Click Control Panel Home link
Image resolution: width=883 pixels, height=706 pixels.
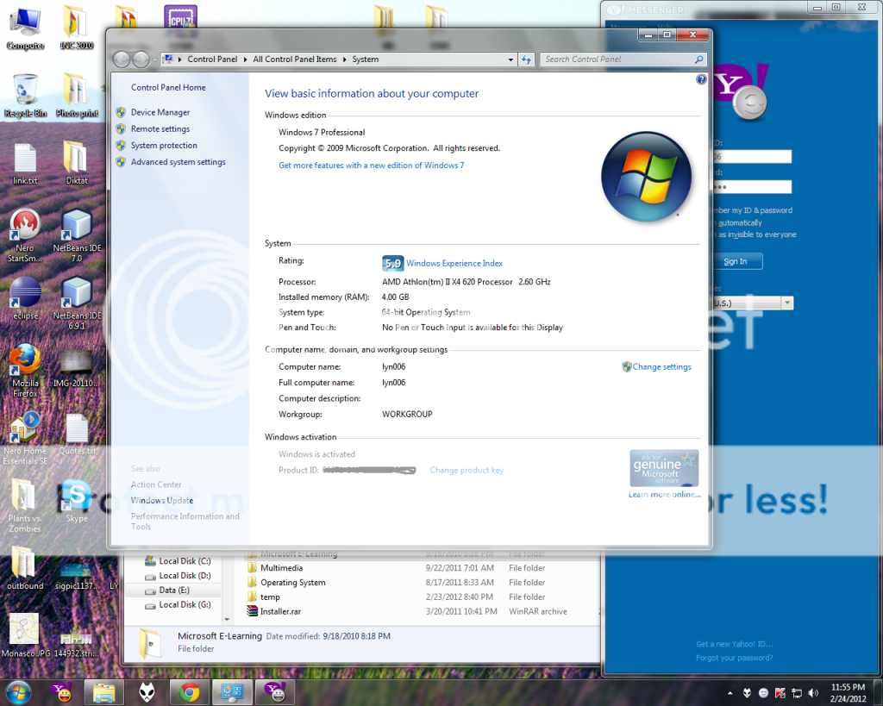click(168, 87)
